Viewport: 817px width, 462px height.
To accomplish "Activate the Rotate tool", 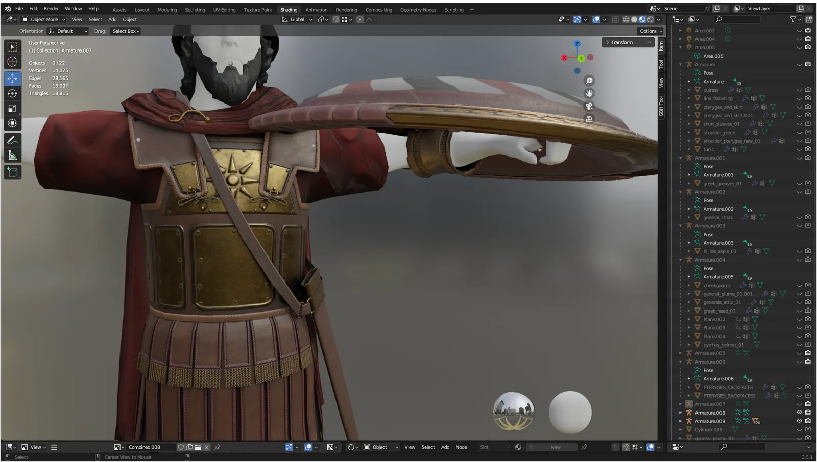I will 12,94.
